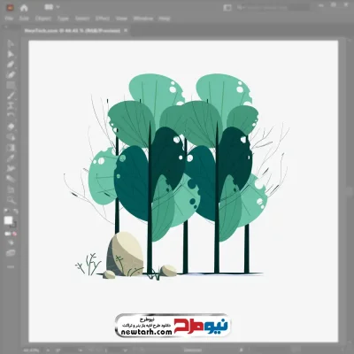Select the Pen tool

[11, 65]
